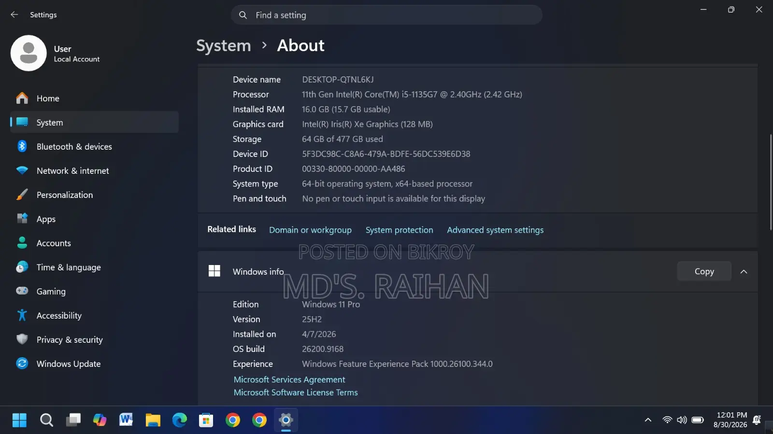Open Apps settings page

click(95, 219)
